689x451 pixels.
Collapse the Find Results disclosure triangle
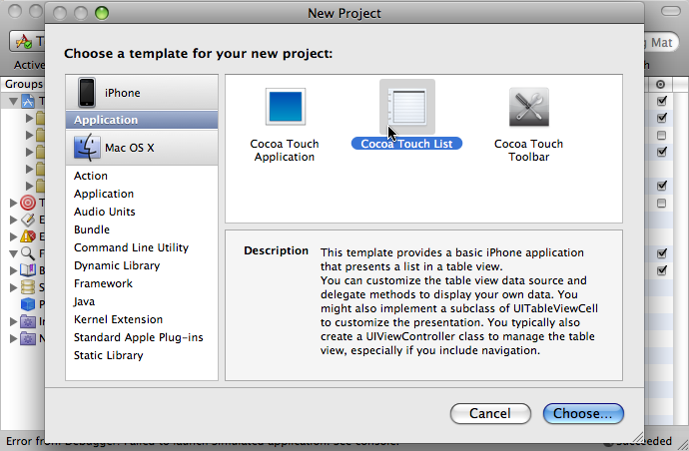14,253
